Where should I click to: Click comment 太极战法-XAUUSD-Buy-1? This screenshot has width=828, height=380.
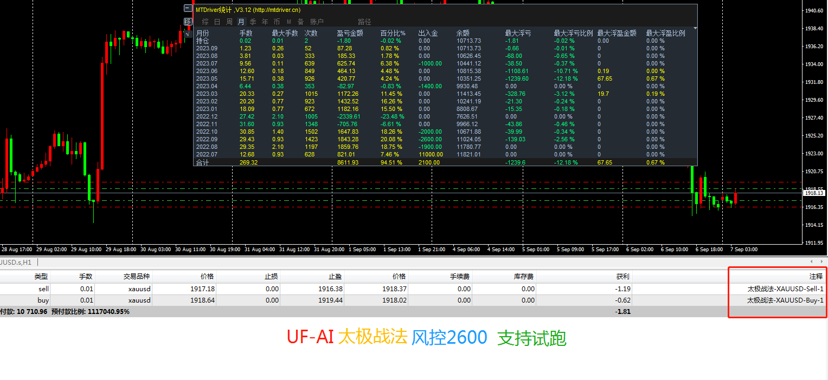[785, 300]
